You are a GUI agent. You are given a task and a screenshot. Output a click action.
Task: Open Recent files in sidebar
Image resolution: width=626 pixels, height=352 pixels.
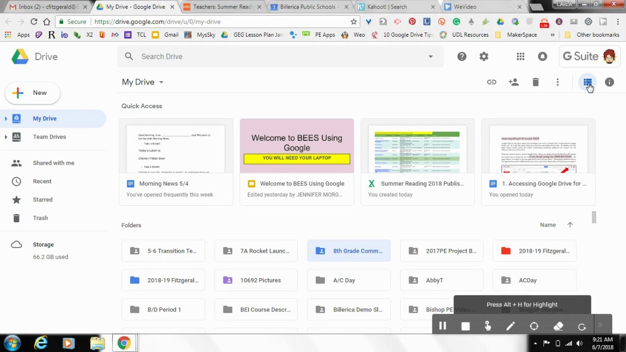coord(42,181)
